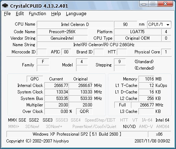The width and height of the screenshot is (176, 149).
Task: Click the Family standard value 'F'
Action: coord(43,62)
